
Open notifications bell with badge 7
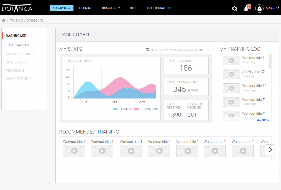click(246, 9)
